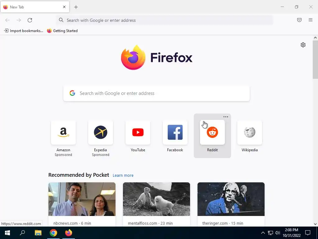Minimize the Firefox window
Screen dimensions: 318x239
(282, 7)
